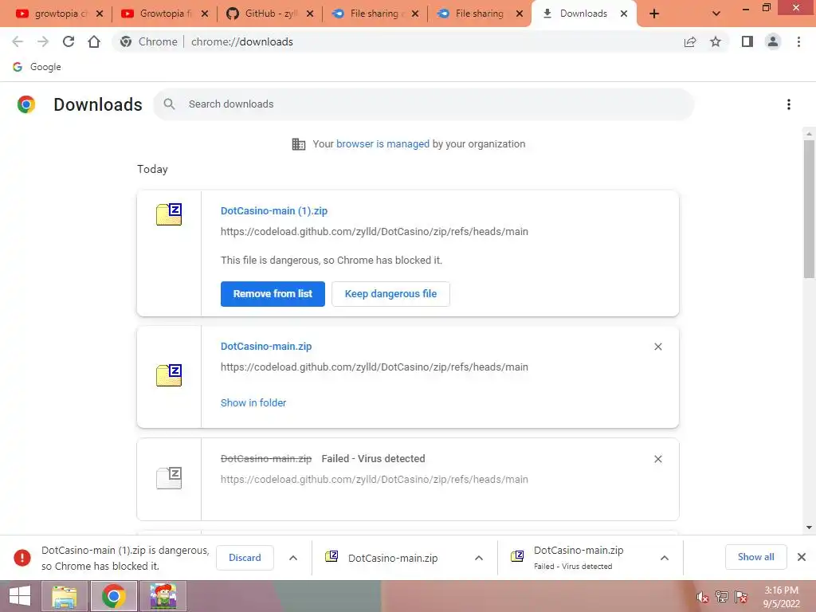Click the muted volume tray icon
816x612 pixels.
(703, 598)
